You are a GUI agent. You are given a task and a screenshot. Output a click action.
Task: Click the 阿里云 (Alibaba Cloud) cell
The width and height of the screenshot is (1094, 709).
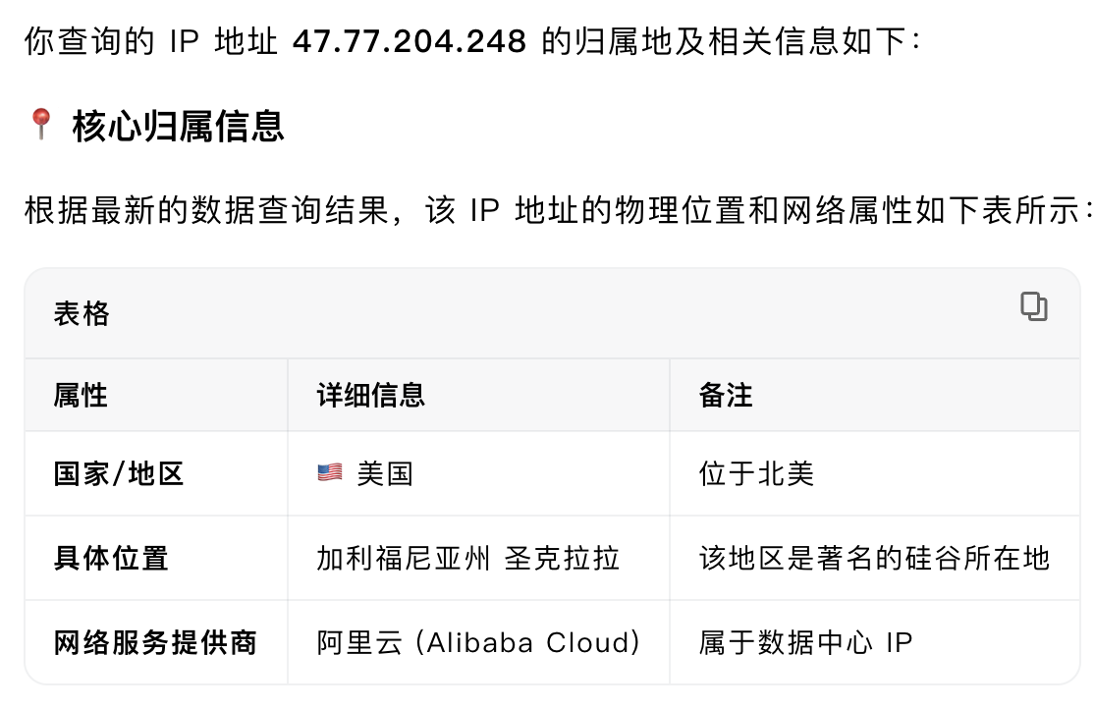(x=478, y=642)
